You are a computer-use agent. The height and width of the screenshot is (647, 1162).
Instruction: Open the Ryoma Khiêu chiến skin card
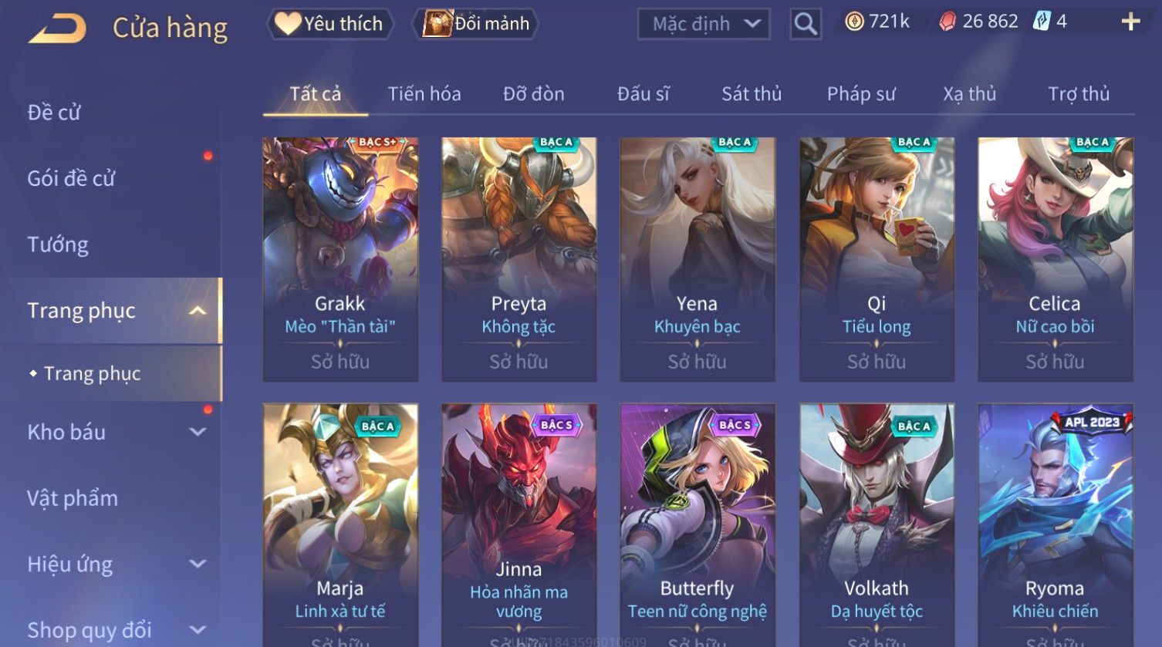click(1056, 525)
